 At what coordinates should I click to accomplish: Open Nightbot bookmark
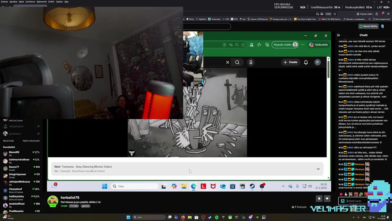tap(201, 19)
